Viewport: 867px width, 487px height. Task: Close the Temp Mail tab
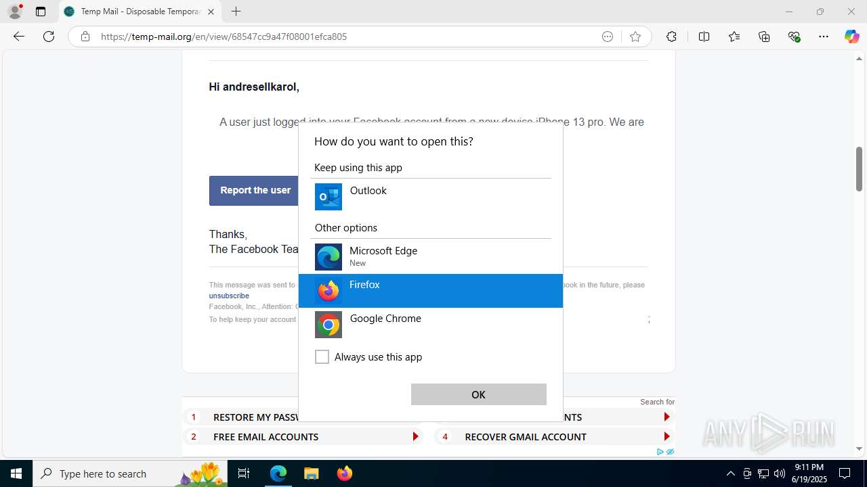tap(211, 11)
